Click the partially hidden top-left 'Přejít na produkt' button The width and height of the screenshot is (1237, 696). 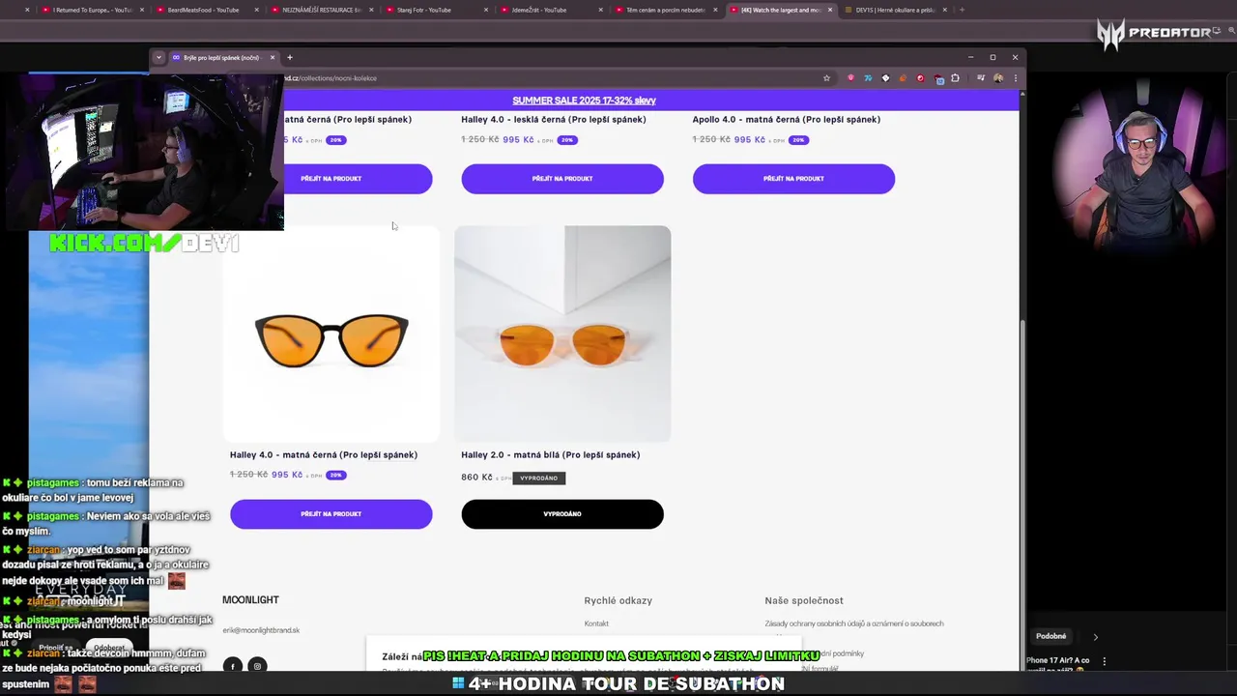click(358, 179)
